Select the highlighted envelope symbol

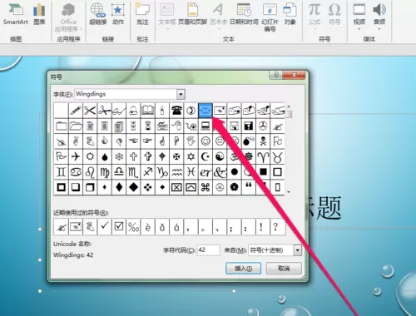click(206, 111)
